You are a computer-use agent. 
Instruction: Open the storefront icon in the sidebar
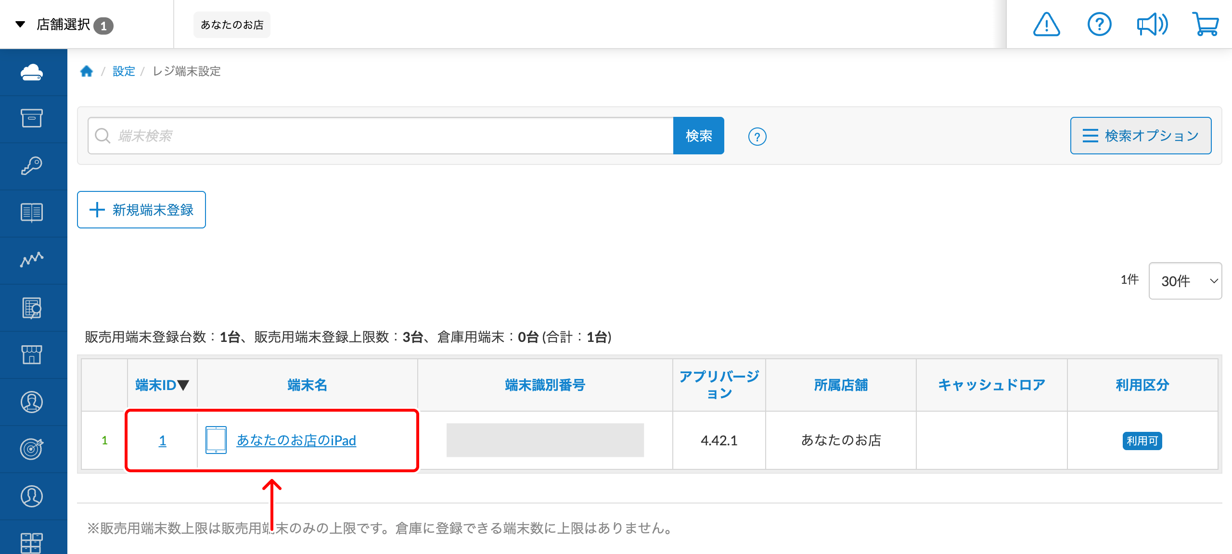(32, 354)
